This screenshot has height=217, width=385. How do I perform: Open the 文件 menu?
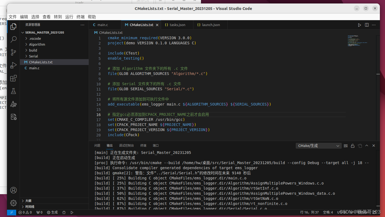pyautogui.click(x=13, y=17)
